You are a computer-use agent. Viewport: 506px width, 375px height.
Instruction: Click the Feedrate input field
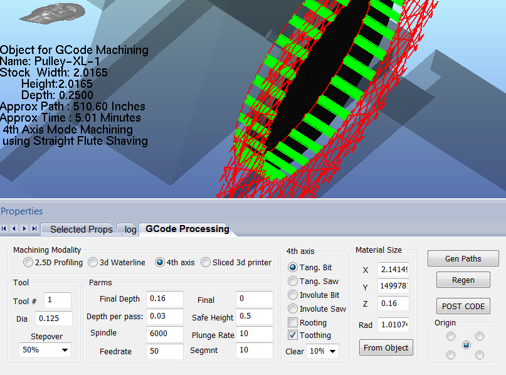(x=164, y=351)
